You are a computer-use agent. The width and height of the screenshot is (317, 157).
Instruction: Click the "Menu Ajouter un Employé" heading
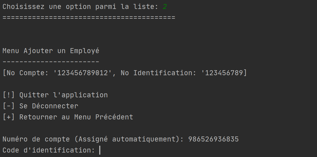coord(51,51)
